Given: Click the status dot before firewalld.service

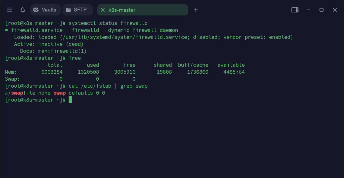Looking at the screenshot, I should tap(7, 30).
